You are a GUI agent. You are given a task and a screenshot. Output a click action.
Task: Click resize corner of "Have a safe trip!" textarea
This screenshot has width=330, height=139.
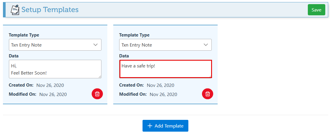[210, 76]
